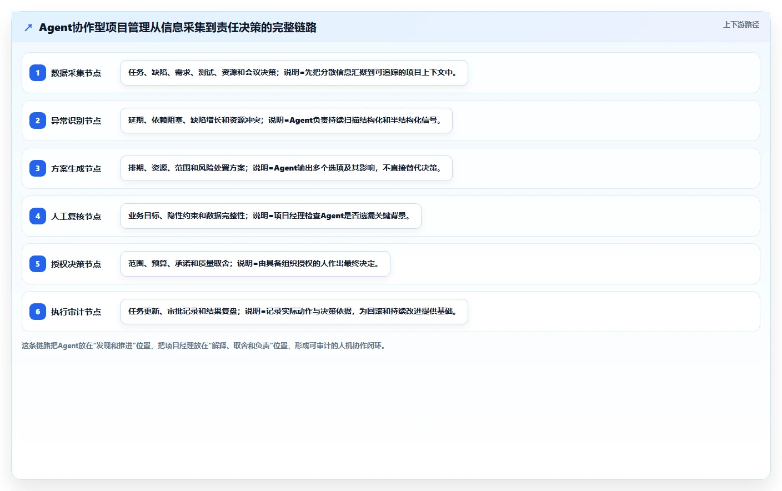Click the number 4 badge for 人工复核节点
Screen dimensions: 782x491
pos(38,216)
